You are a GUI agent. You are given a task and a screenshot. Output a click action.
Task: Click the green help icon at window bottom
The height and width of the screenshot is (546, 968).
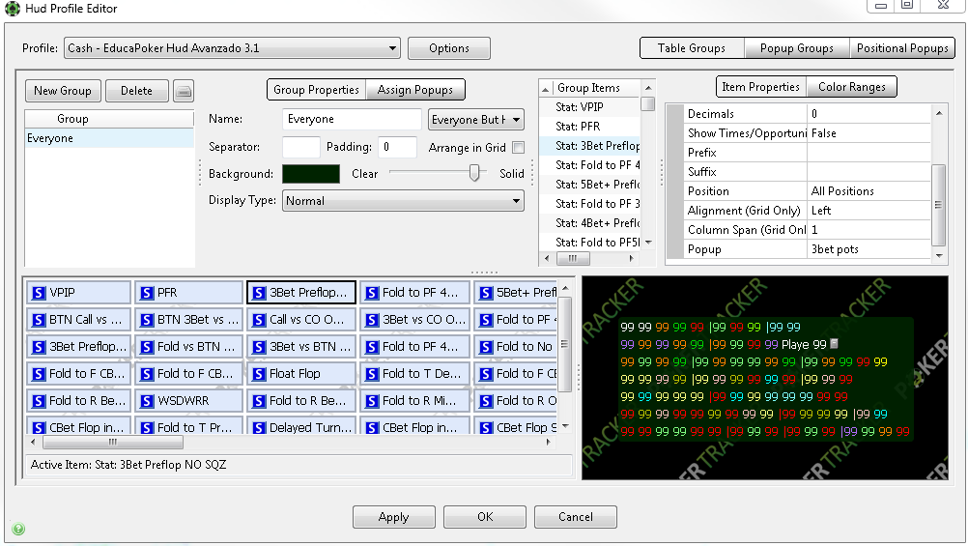click(x=18, y=529)
